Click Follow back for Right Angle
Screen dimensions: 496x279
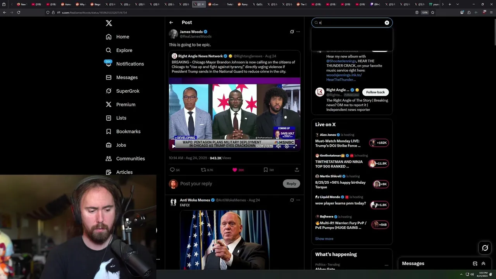coord(375,92)
